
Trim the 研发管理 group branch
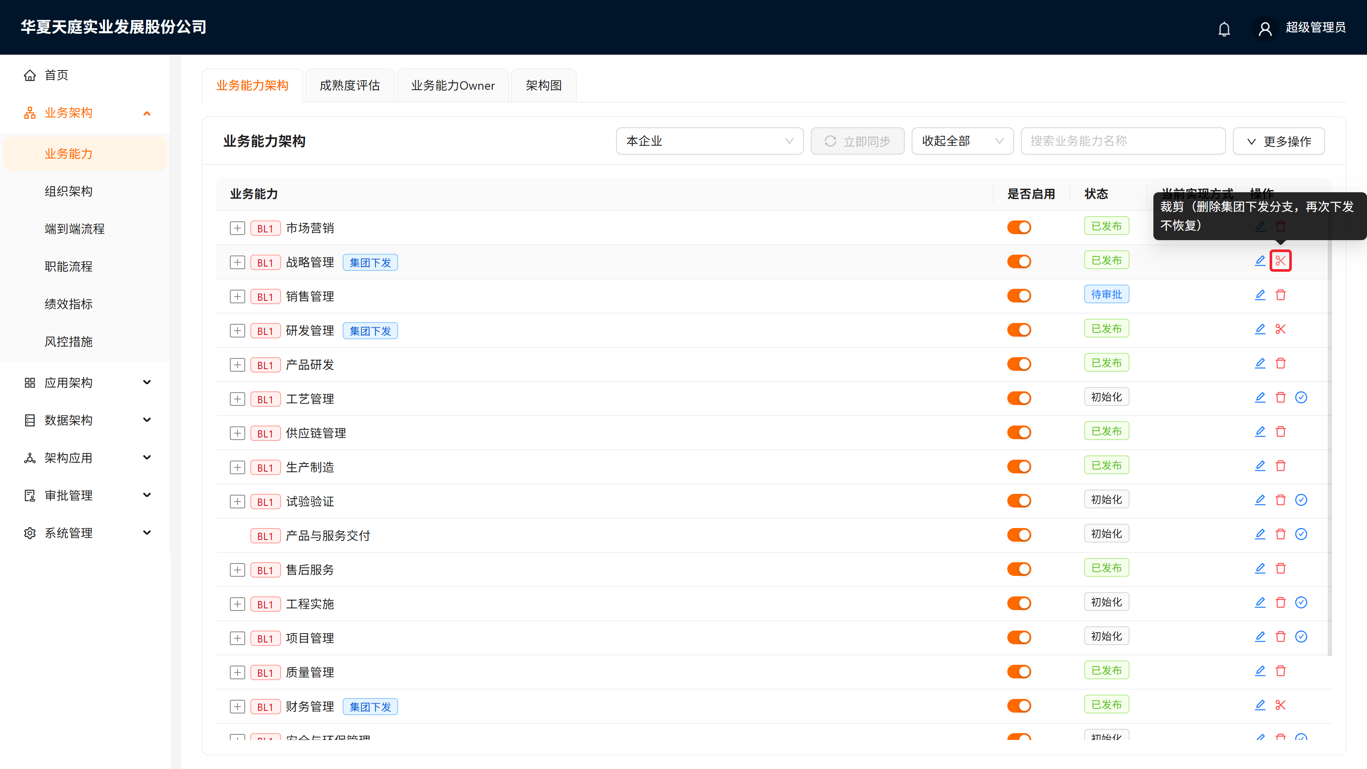1280,329
